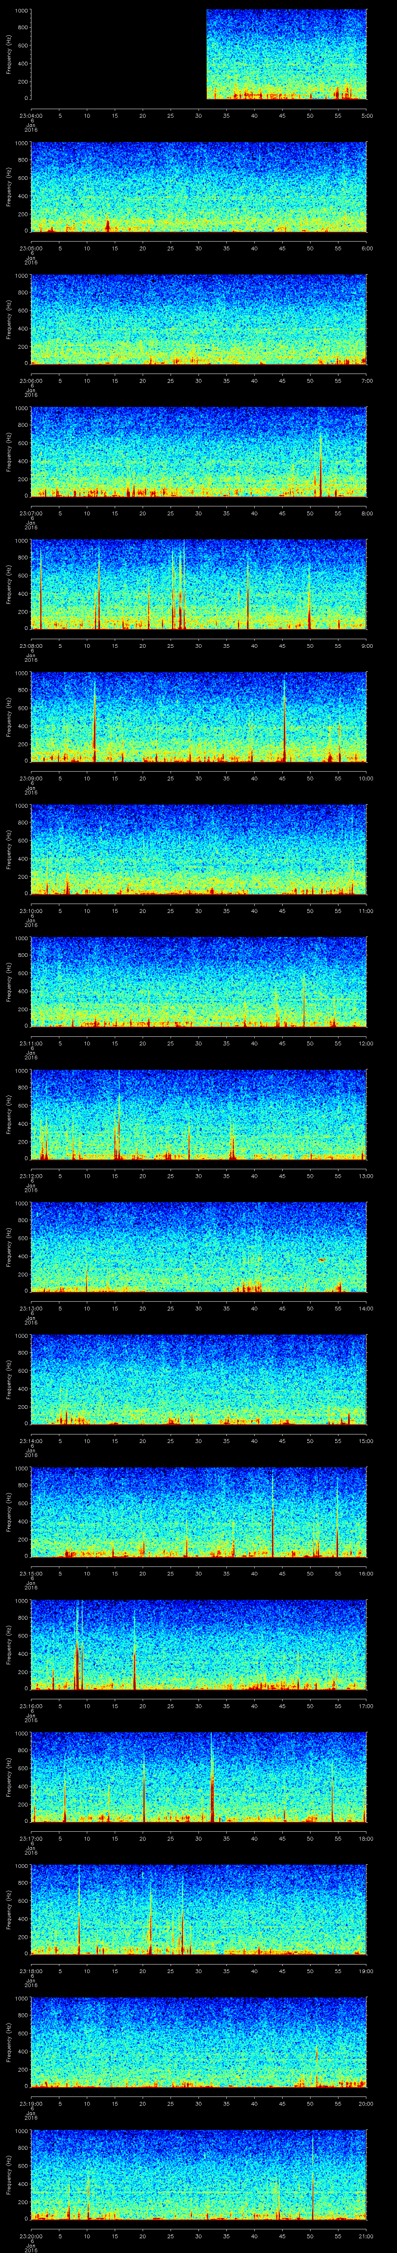Open the spectrogram panel starting at 23:10:00

pos(199,849)
